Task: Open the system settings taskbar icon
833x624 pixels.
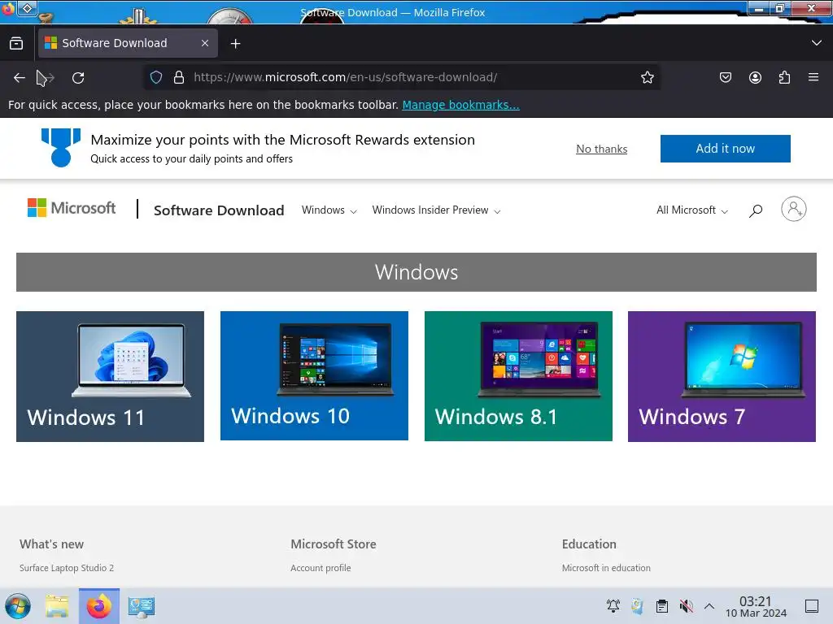Action: pos(142,606)
